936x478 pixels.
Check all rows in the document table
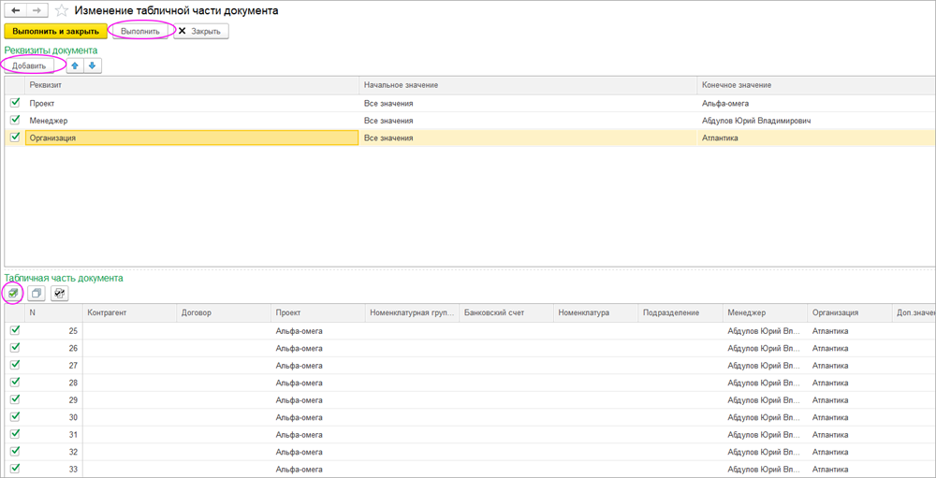point(13,294)
